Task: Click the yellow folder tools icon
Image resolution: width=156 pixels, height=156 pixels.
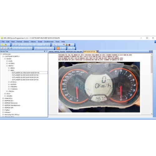Action: pos(66,45)
